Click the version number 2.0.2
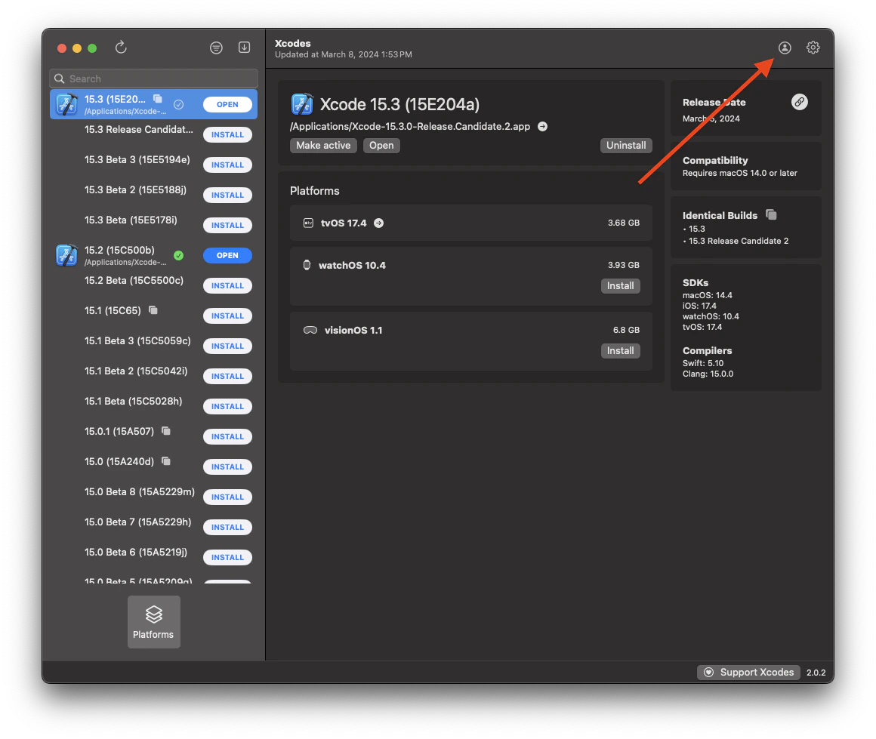 (816, 673)
